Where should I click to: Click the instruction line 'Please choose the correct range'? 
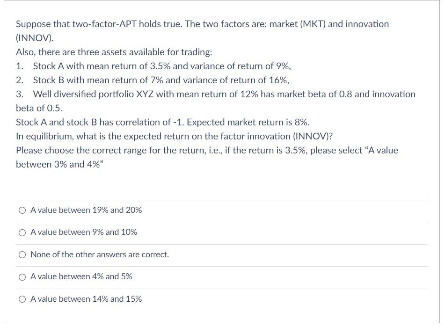click(x=207, y=150)
